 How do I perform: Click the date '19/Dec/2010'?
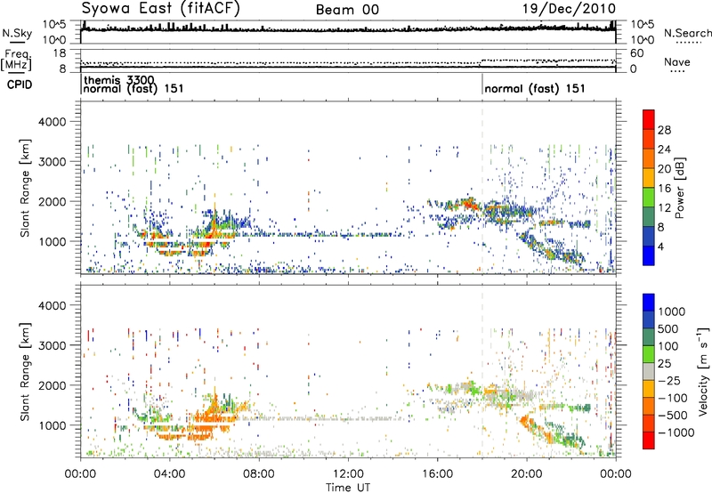[569, 9]
